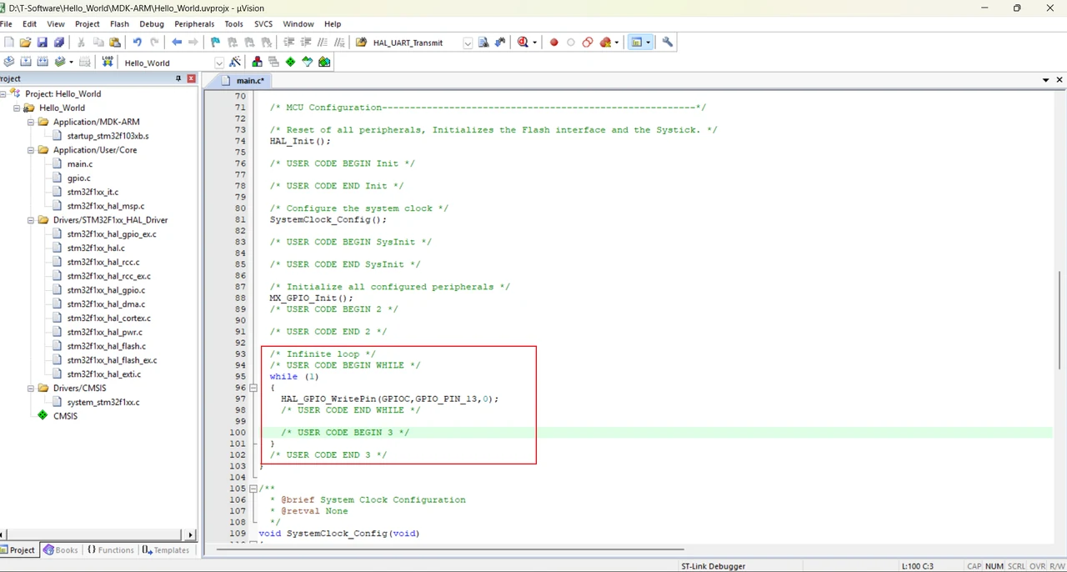
Task: Download code to flash with LOAD icon
Action: pyautogui.click(x=108, y=62)
